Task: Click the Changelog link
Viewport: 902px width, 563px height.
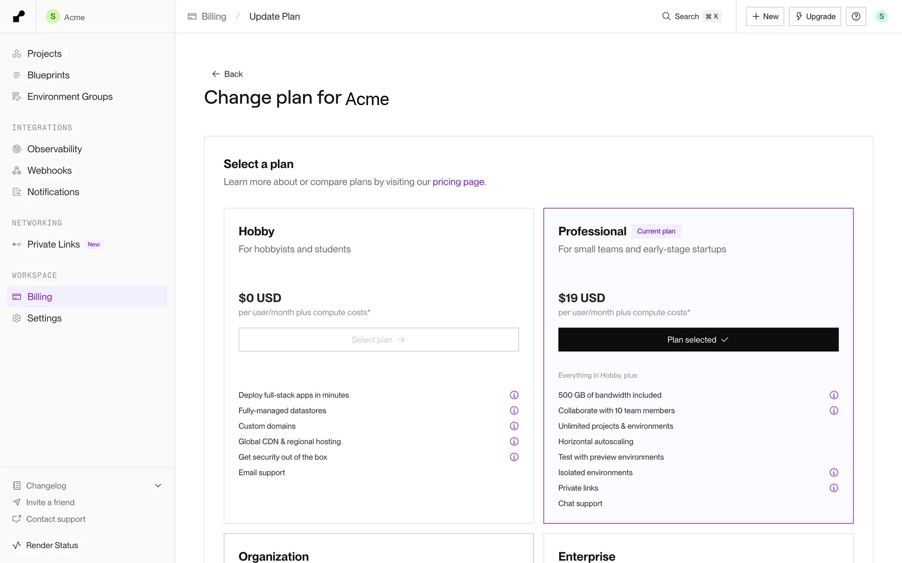Action: pos(46,486)
